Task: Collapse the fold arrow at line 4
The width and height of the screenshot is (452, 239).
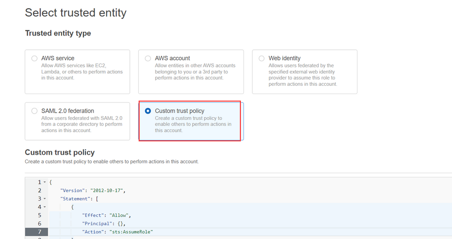Action: tap(45, 207)
